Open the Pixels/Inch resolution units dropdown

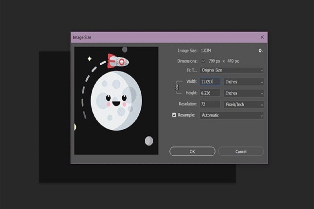click(x=244, y=104)
